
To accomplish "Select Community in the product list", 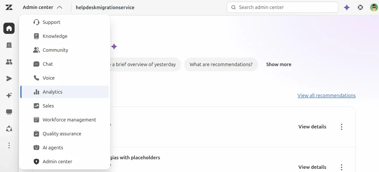I will pyautogui.click(x=64, y=50).
